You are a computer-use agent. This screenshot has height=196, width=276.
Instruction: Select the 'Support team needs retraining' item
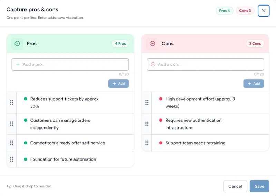pyautogui.click(x=195, y=143)
